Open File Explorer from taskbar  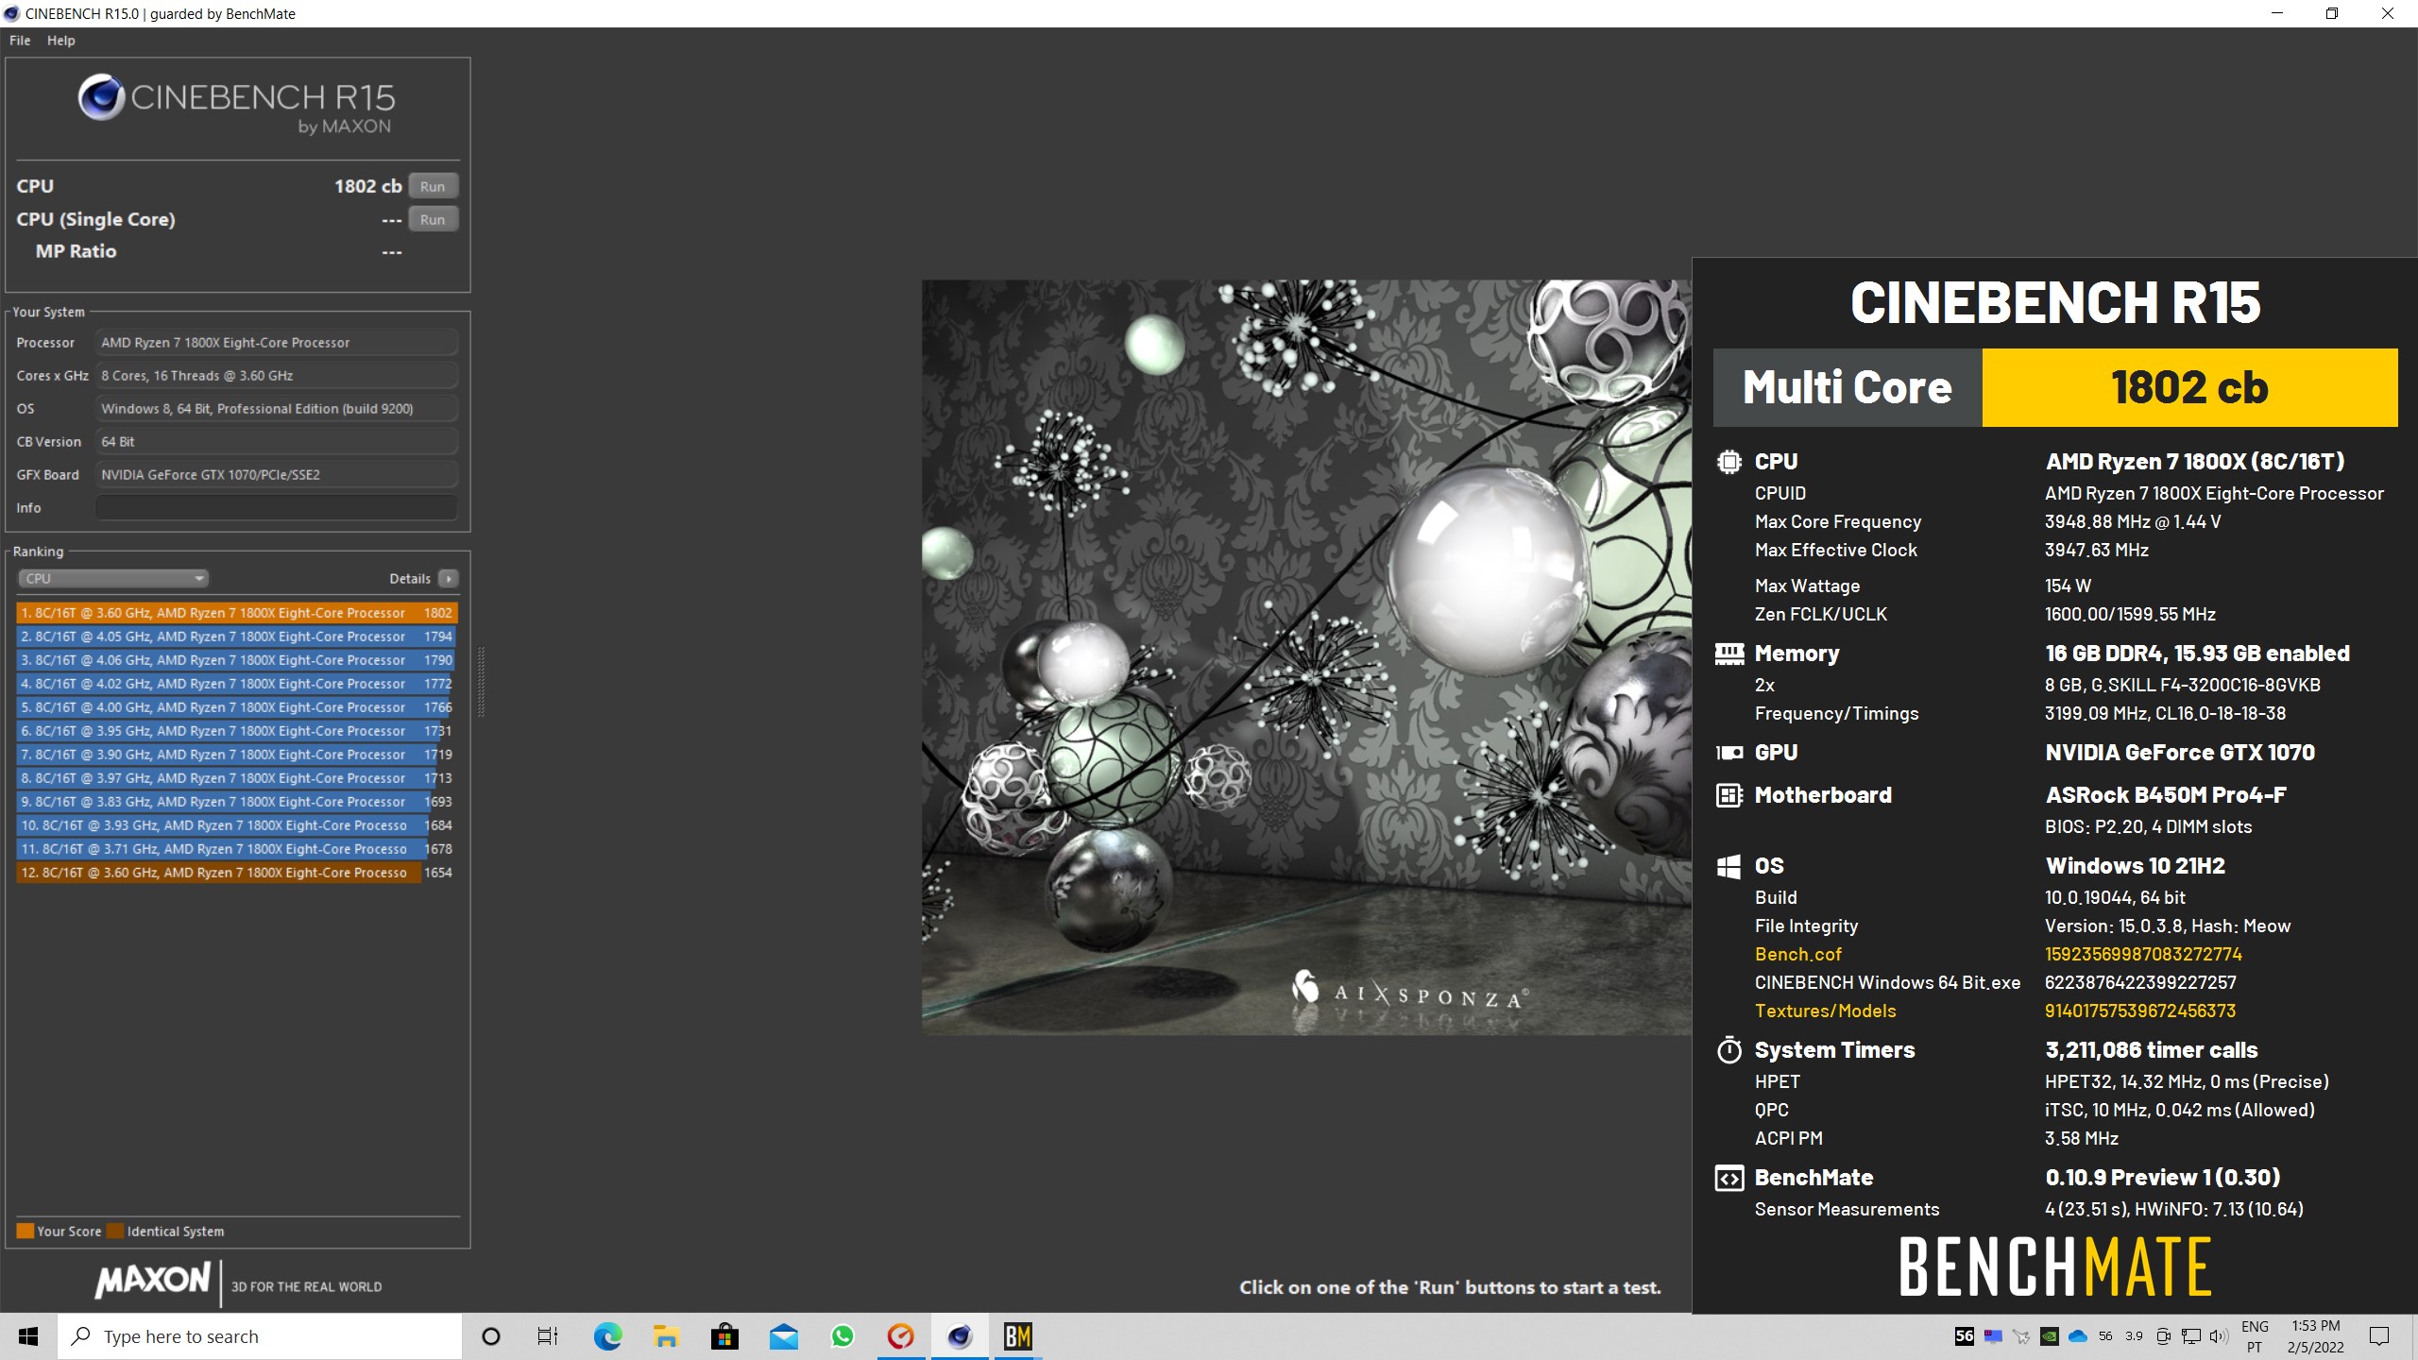pyautogui.click(x=666, y=1336)
